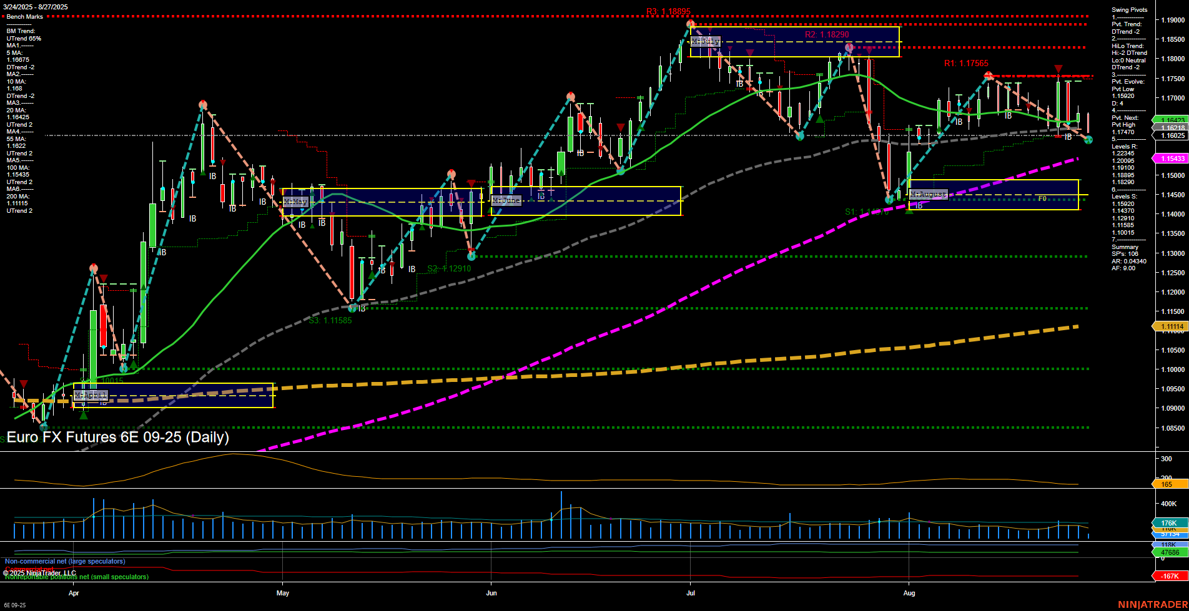Click the R2: 1.18290 resistance label

(x=827, y=35)
